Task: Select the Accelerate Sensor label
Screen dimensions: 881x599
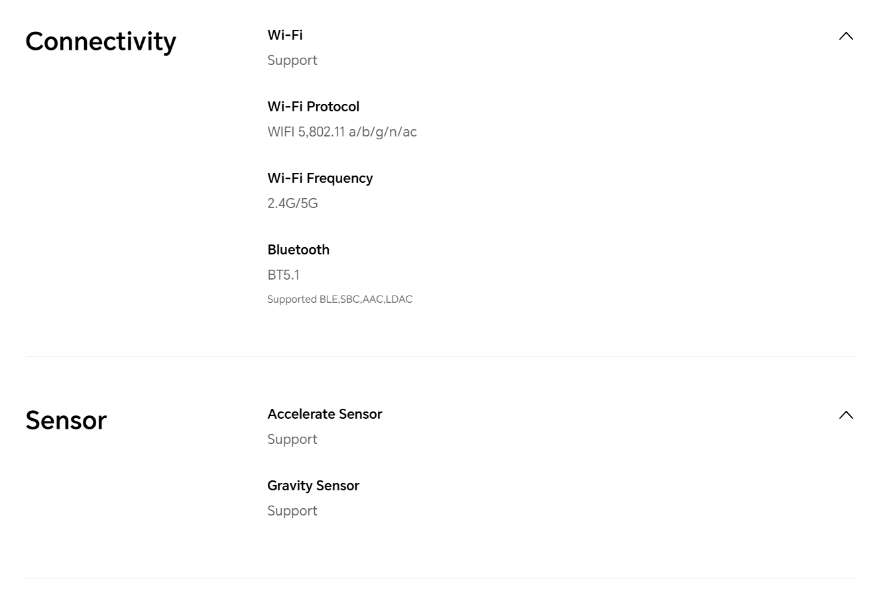Action: click(325, 413)
